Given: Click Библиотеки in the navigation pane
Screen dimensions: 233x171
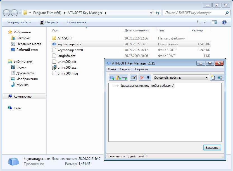Looking at the screenshot, I should click(23, 61).
